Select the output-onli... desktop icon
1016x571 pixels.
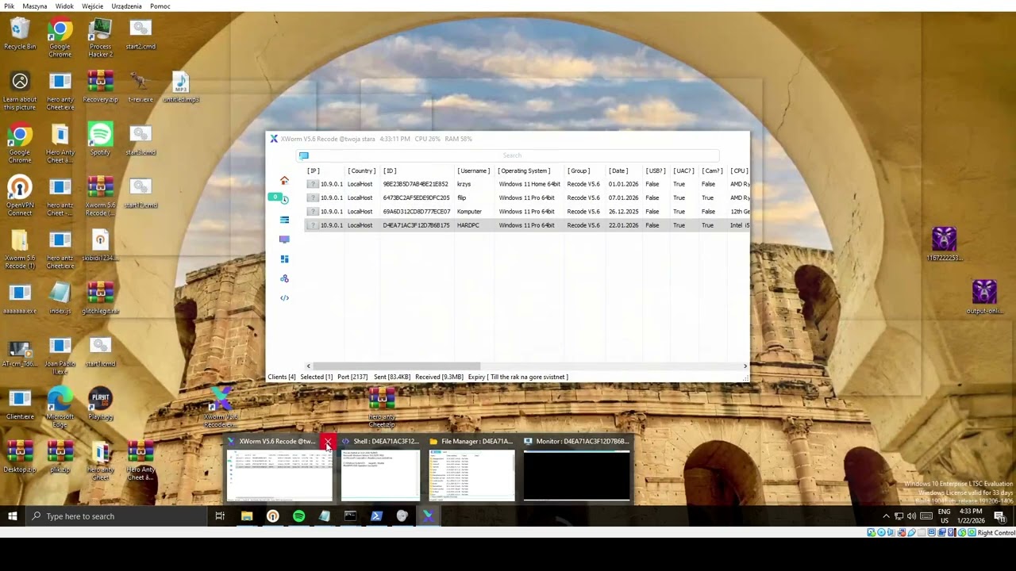pos(984,297)
